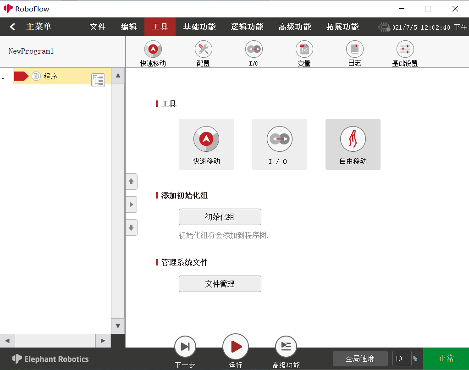Click the RoboFlow logo in title bar
The width and height of the screenshot is (469, 370).
tap(8, 9)
